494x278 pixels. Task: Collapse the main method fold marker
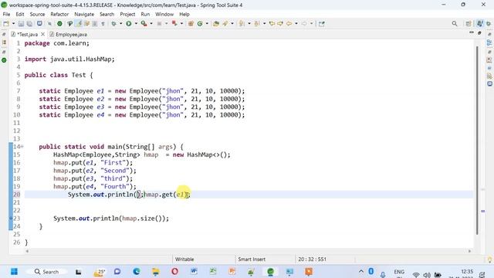(22, 147)
